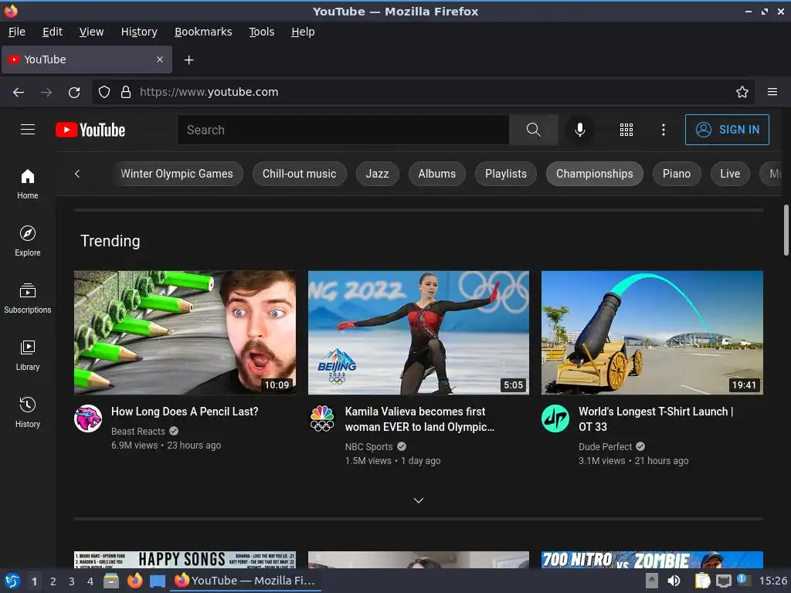Select Winter Olympic Games chip
This screenshot has height=593, width=791.
177,174
